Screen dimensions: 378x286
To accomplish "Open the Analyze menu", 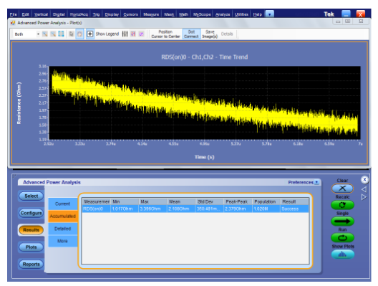I will pos(223,14).
